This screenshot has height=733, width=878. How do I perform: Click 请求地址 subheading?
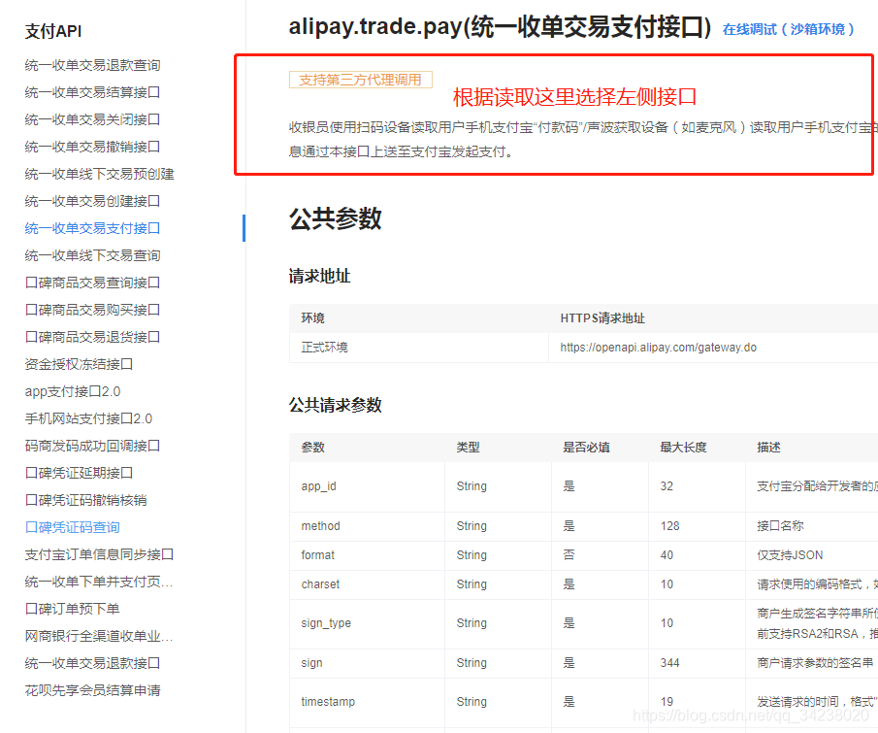pyautogui.click(x=320, y=276)
